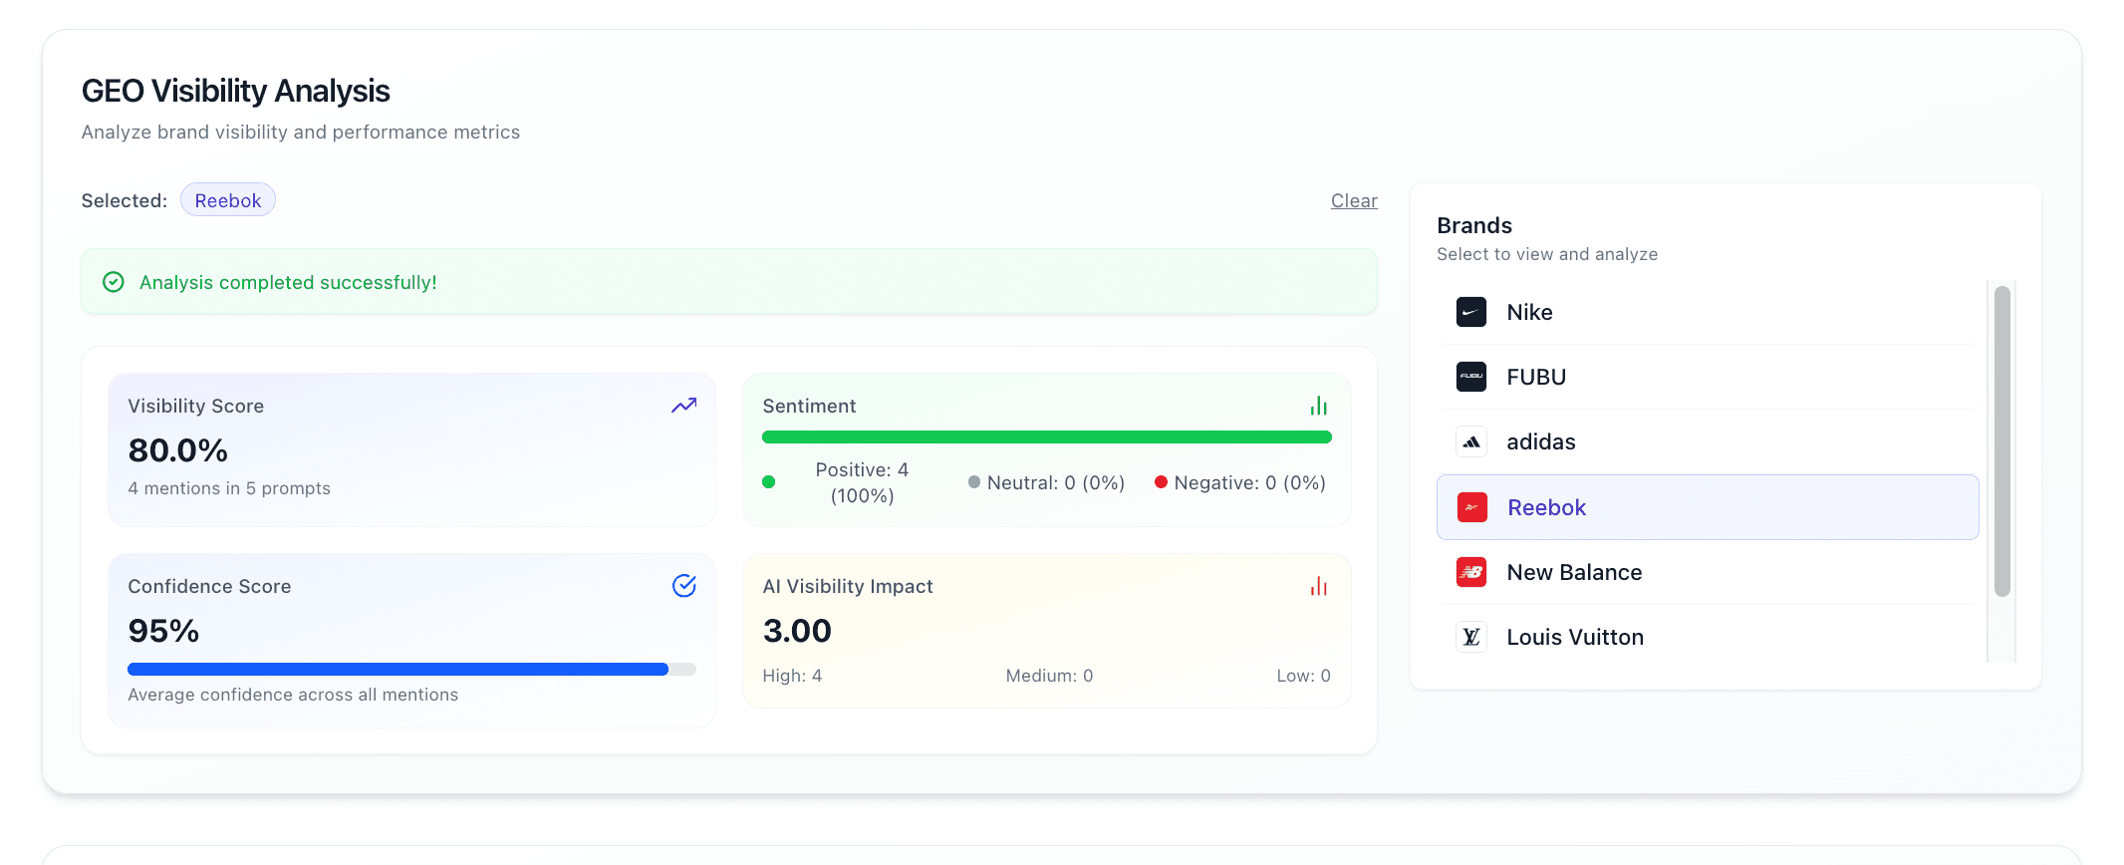Select New Balance brand entry
Screen dimensions: 2124x865
1573,572
